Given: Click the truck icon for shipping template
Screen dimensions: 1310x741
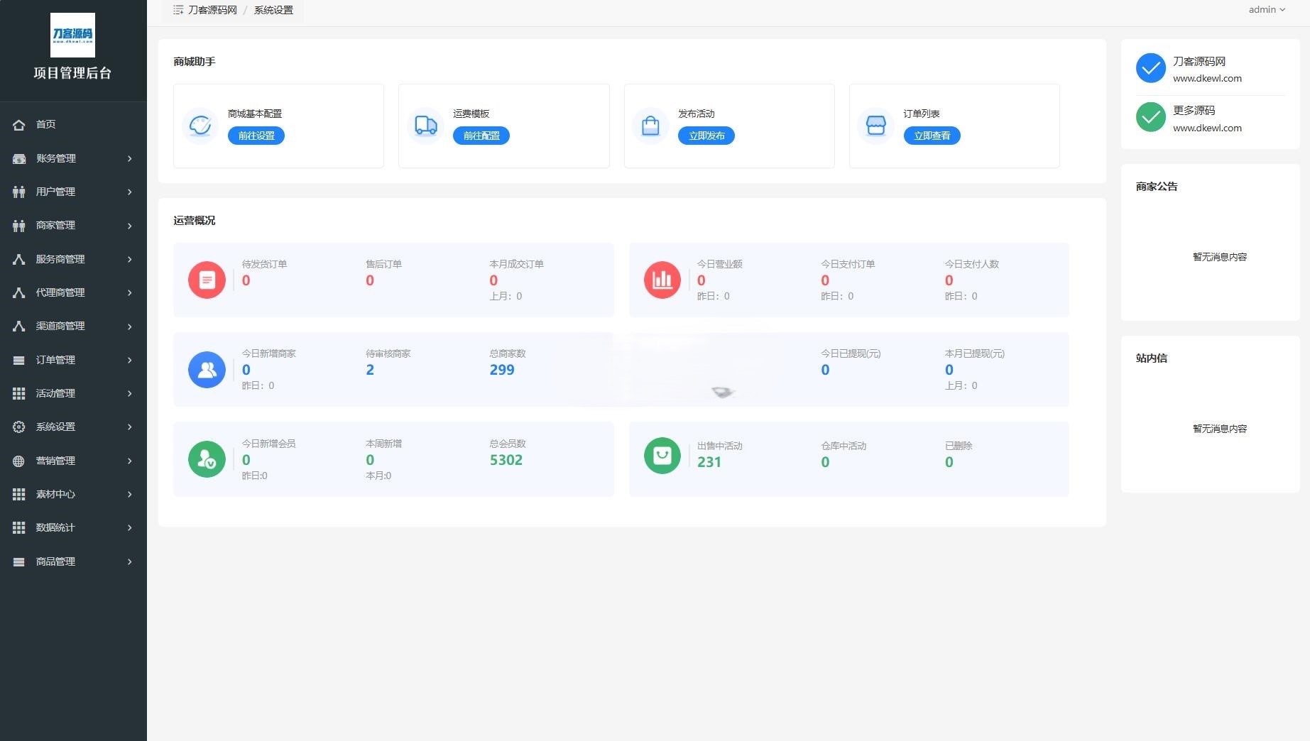Looking at the screenshot, I should click(x=425, y=126).
